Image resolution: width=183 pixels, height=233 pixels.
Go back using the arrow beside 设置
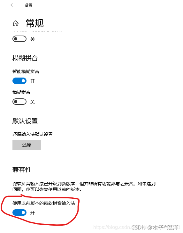12,5
